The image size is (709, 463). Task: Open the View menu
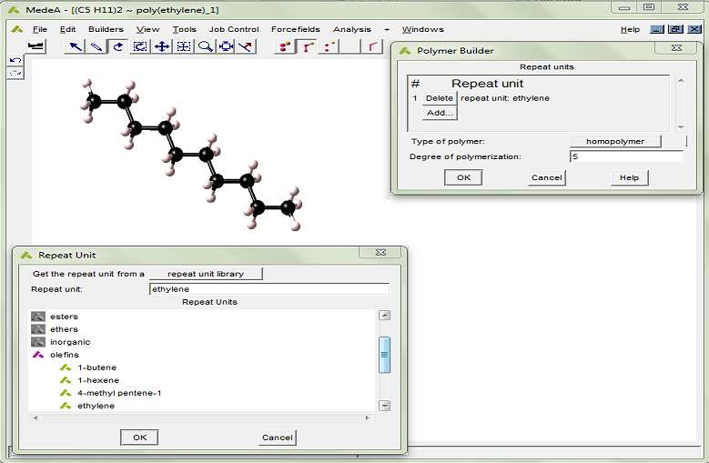point(147,29)
